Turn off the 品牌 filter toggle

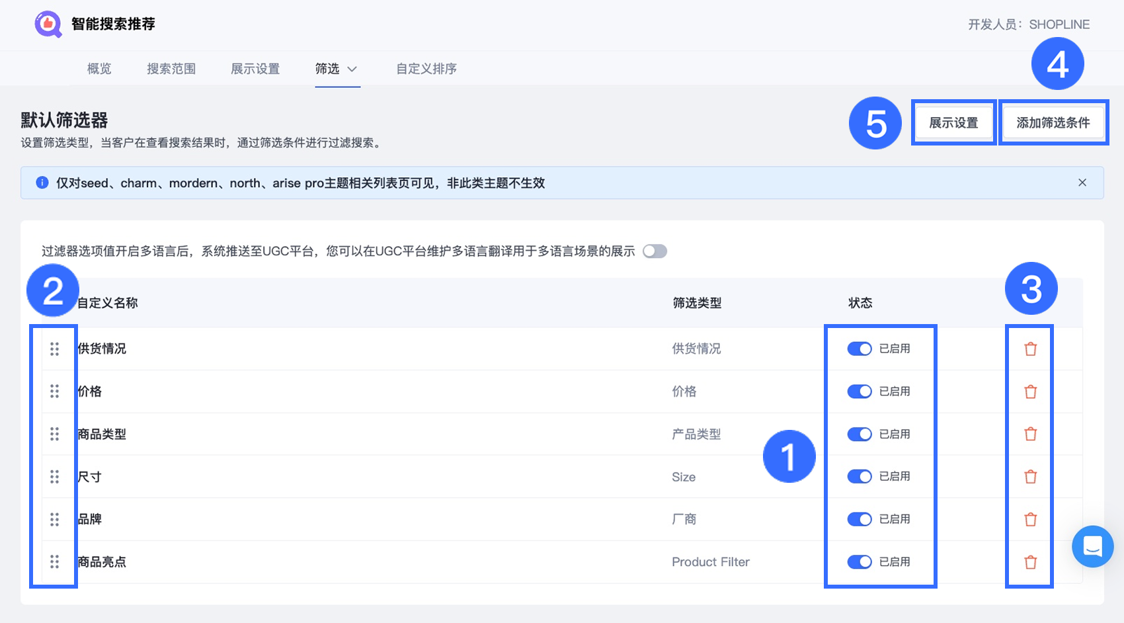pyautogui.click(x=860, y=519)
